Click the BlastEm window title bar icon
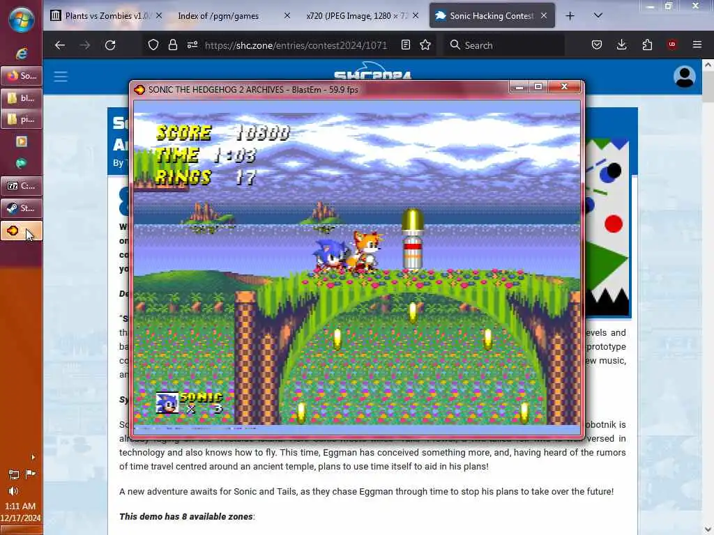This screenshot has width=714, height=535. pyautogui.click(x=139, y=90)
